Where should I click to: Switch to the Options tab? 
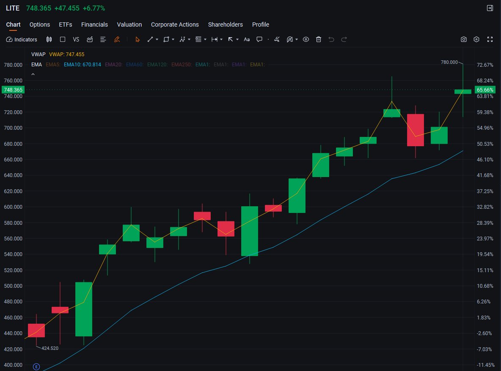coord(40,25)
